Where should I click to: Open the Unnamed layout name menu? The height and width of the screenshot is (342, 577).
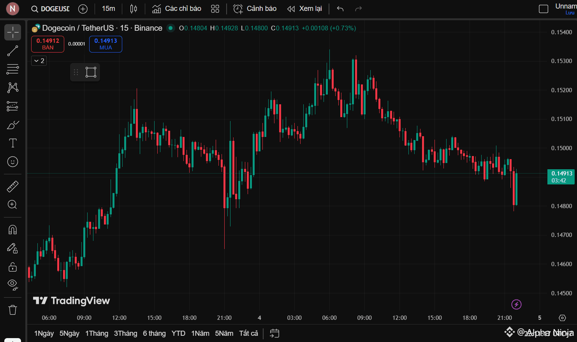tap(566, 6)
